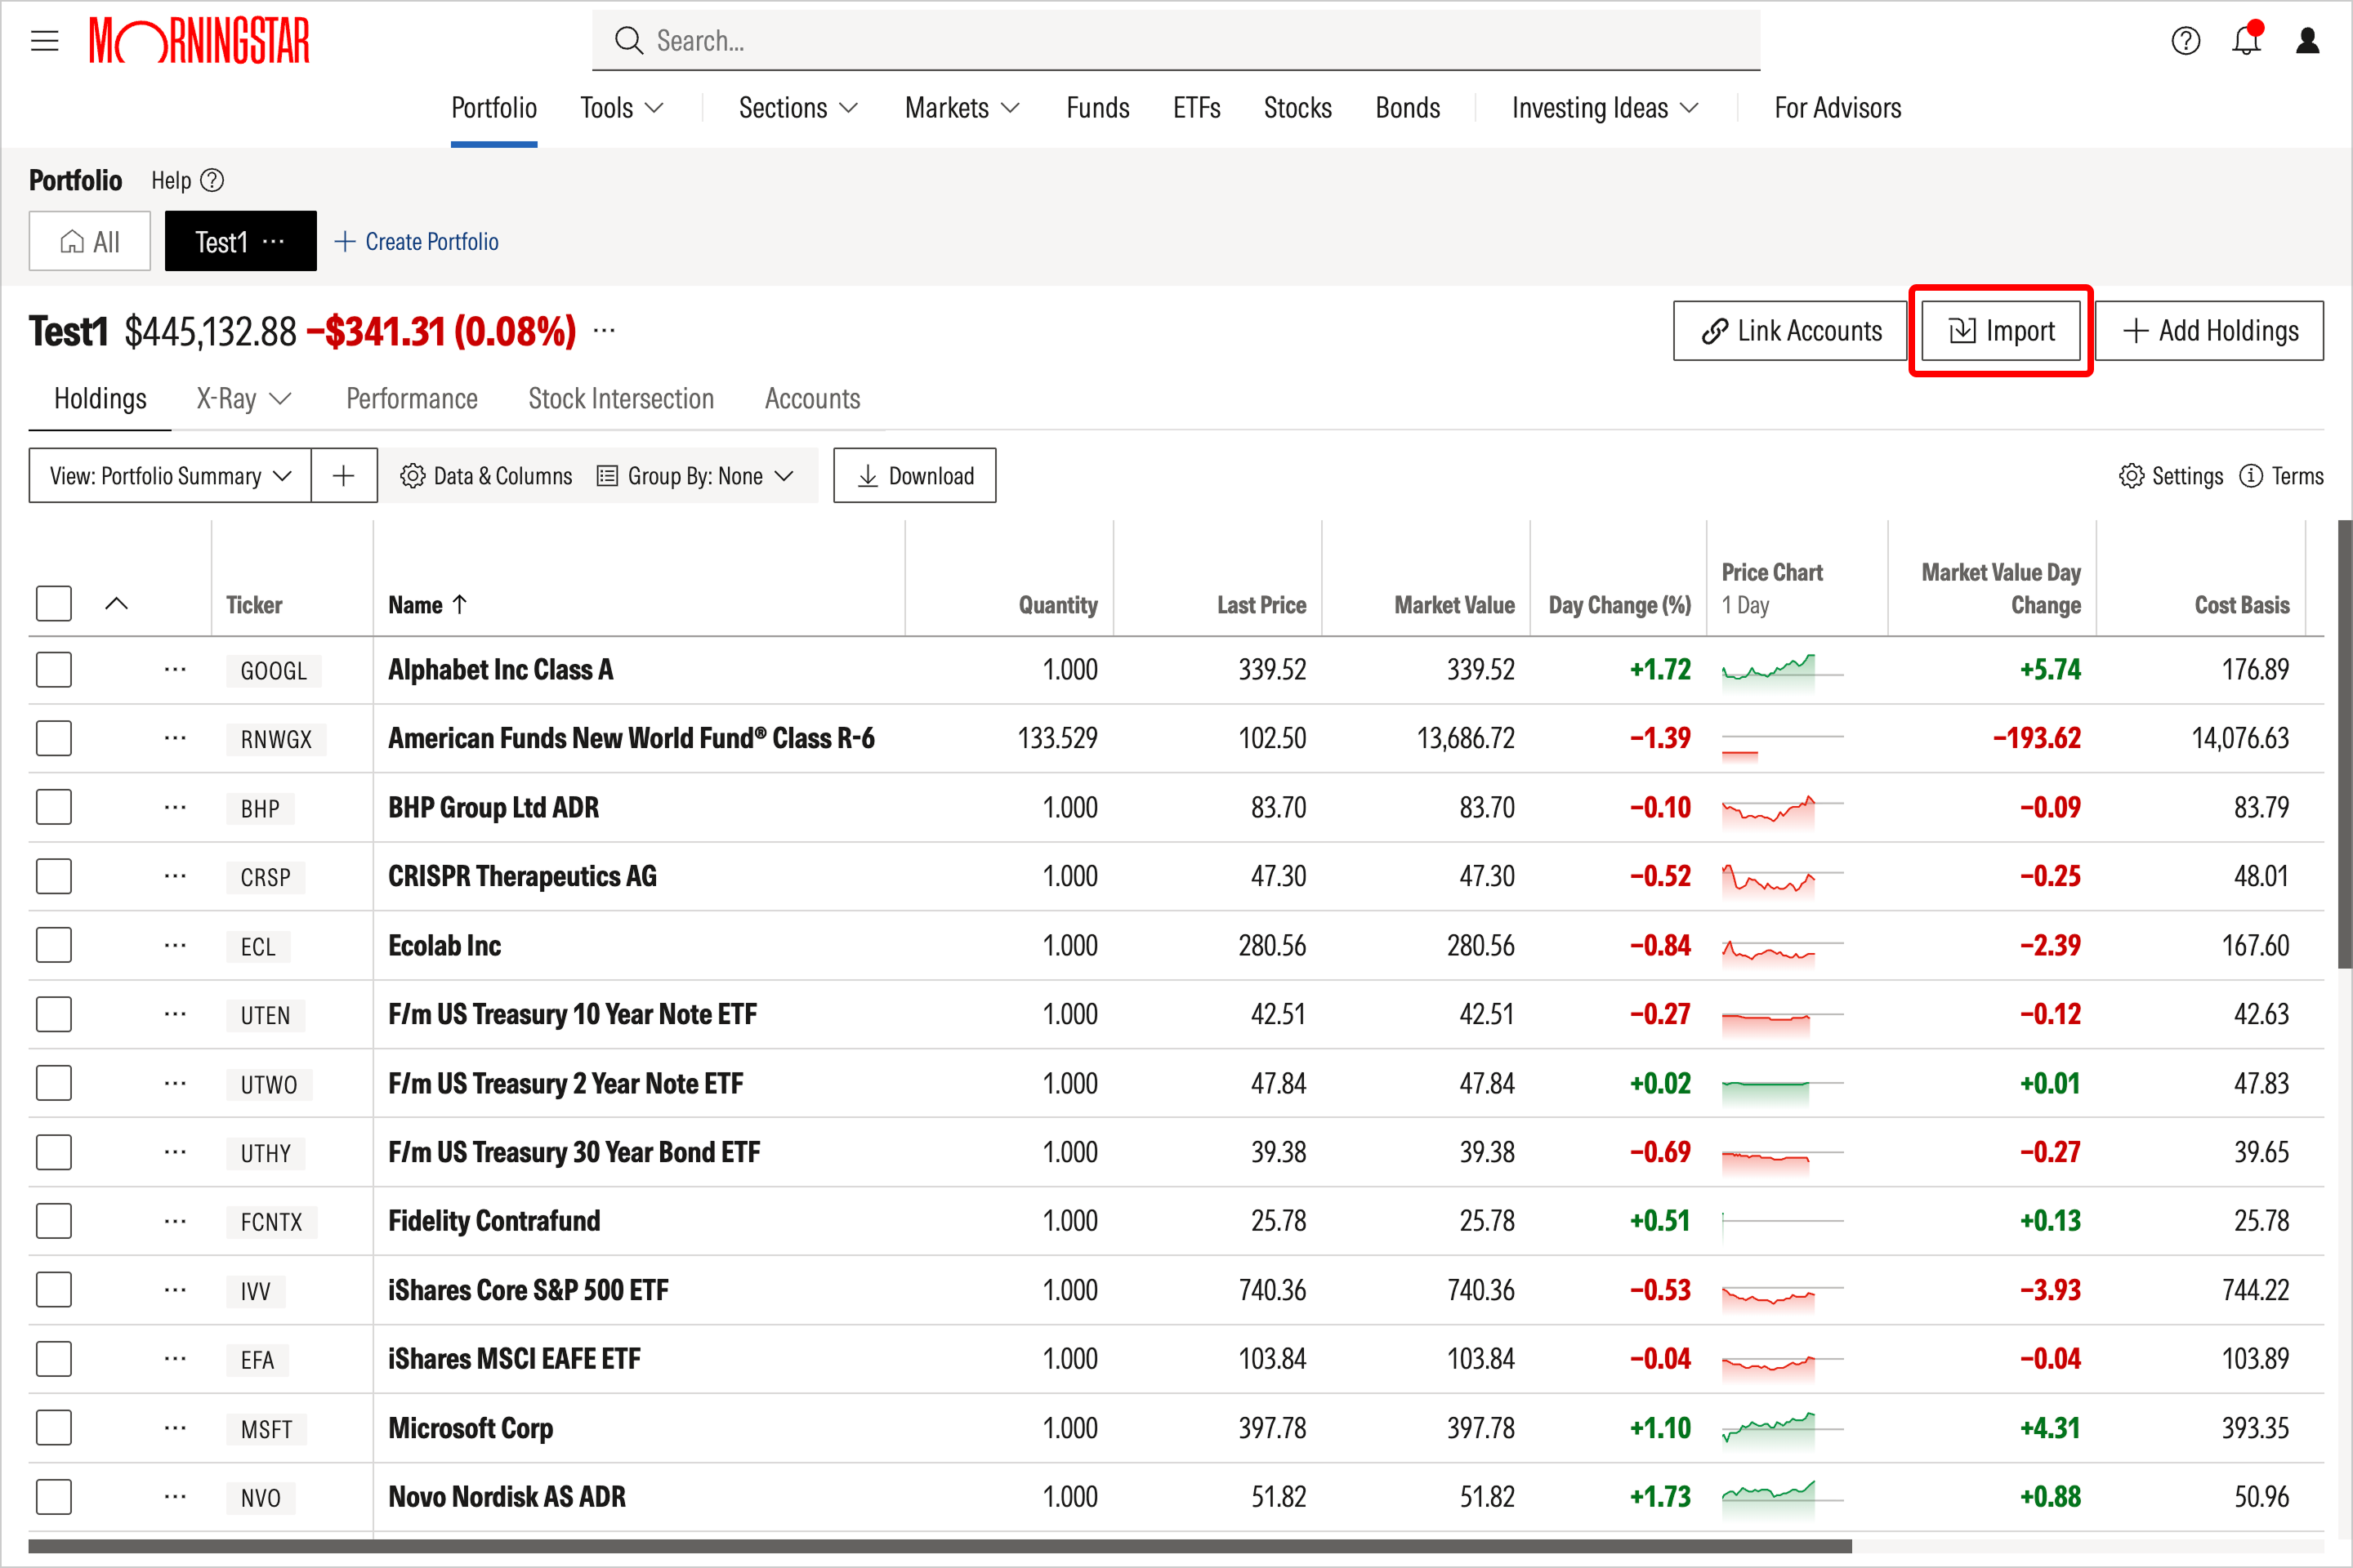Check the BHP Group Ltd ADR row
The height and width of the screenshot is (1568, 2353).
[x=54, y=807]
